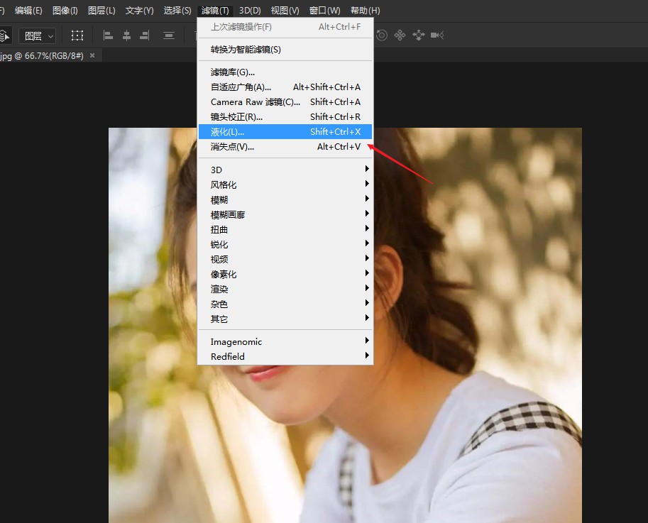Close the jpg document tab
The width and height of the screenshot is (648, 523).
click(x=92, y=55)
